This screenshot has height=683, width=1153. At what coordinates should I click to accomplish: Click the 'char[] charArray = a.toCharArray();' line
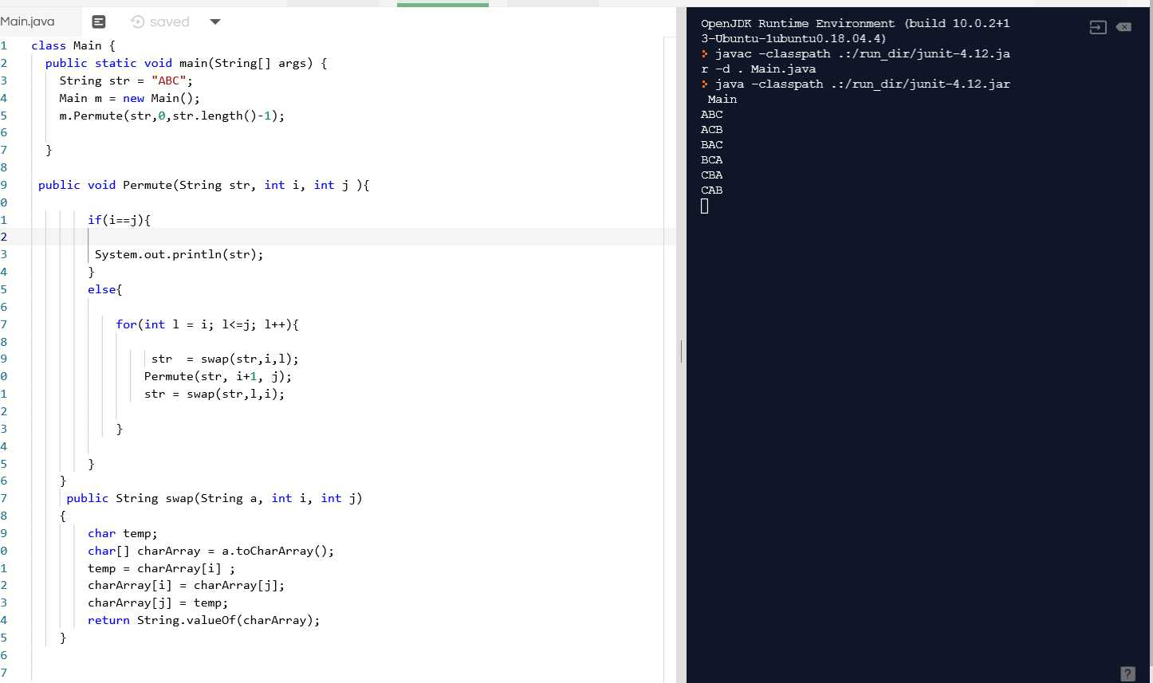[x=211, y=551]
